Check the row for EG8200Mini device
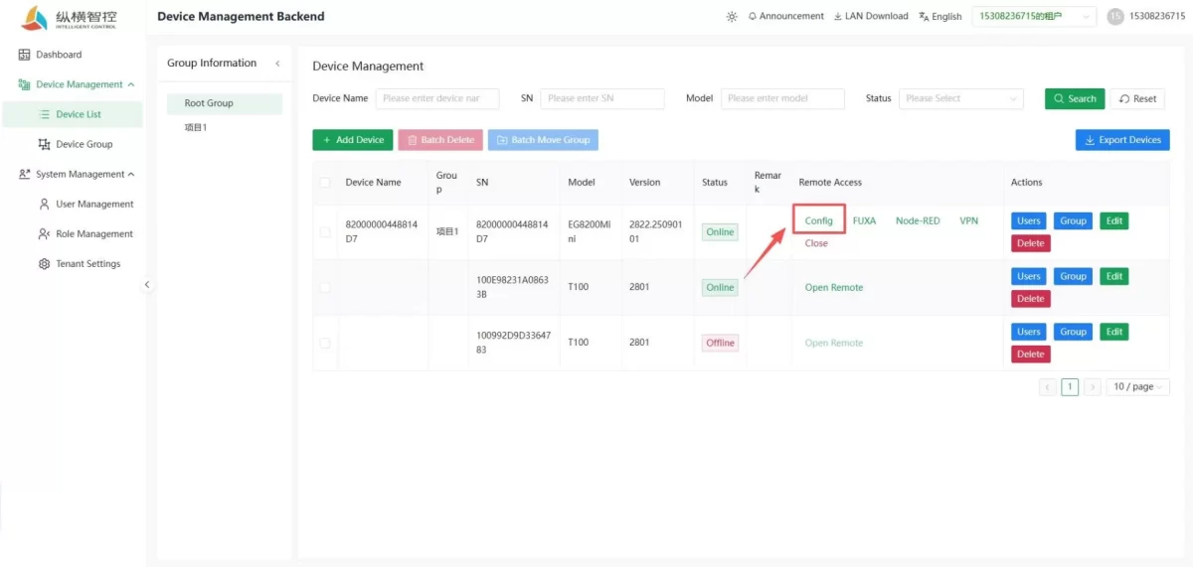This screenshot has height=567, width=1193. (325, 232)
